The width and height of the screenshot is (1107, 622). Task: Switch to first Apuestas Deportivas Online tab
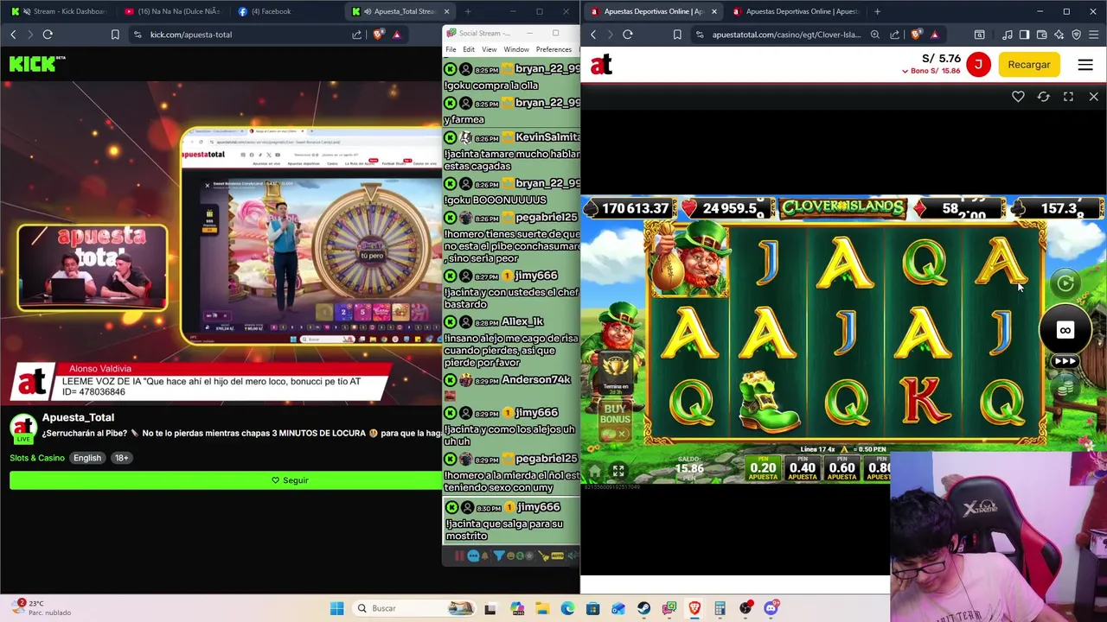[x=653, y=11]
